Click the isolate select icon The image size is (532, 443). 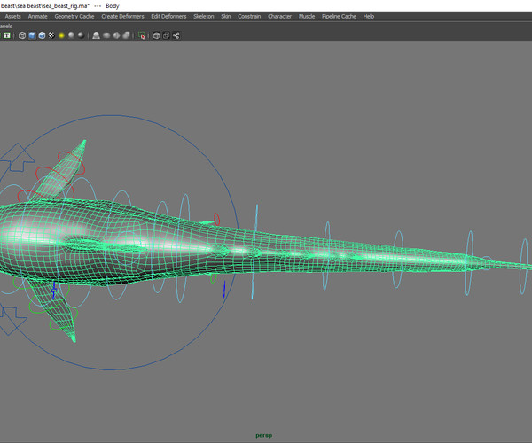(142, 35)
